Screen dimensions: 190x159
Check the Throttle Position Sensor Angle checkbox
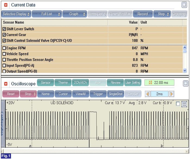coord(4,60)
